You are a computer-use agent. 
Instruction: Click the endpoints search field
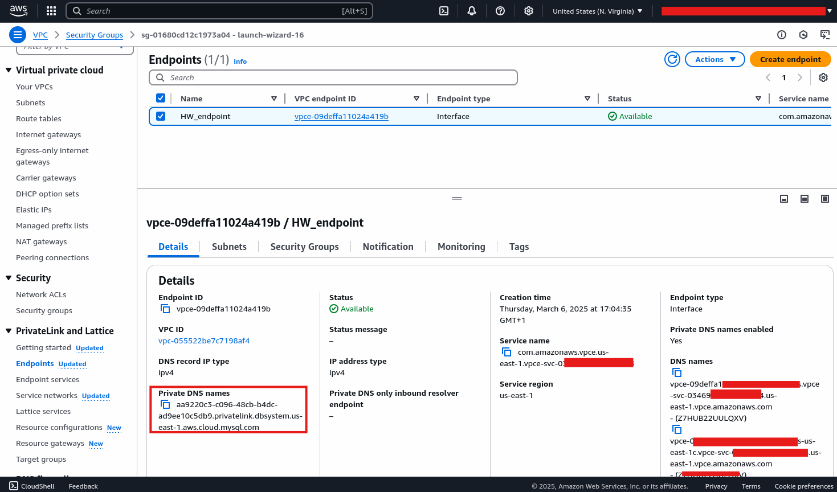[333, 77]
